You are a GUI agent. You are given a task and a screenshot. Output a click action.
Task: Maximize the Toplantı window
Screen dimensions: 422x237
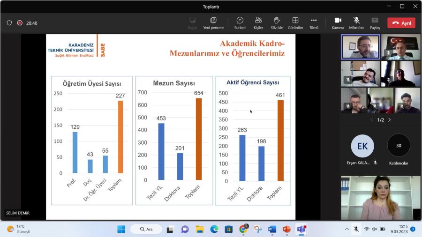coord(402,6)
